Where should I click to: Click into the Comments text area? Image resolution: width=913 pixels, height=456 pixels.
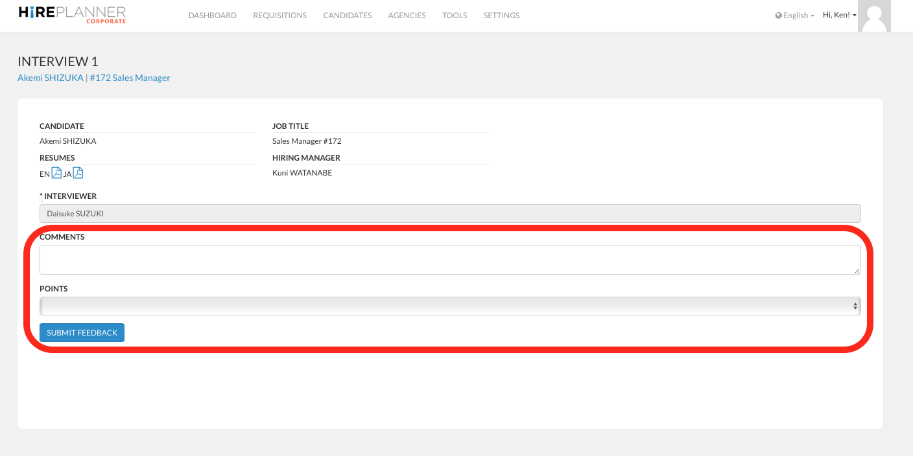449,260
